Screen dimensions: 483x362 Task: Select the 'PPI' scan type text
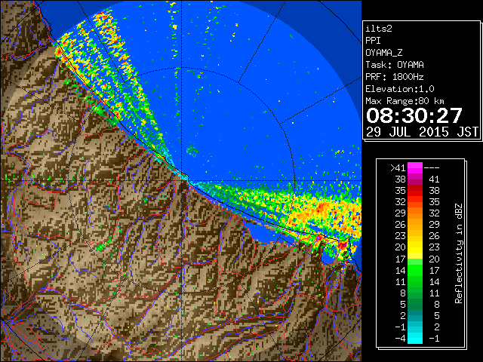(x=373, y=41)
